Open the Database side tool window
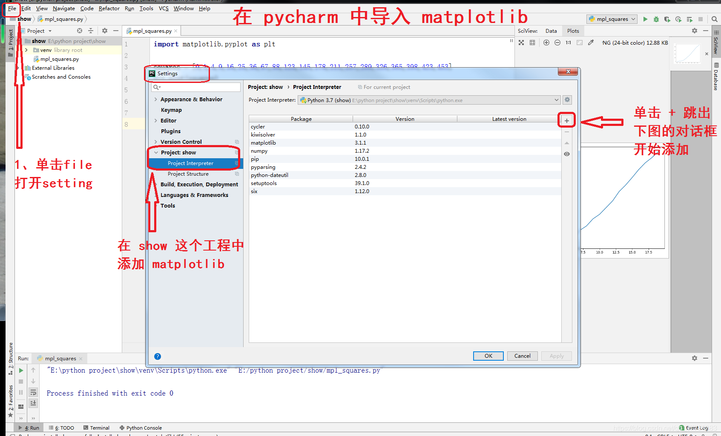Viewport: 721px width, 436px height. tap(716, 77)
